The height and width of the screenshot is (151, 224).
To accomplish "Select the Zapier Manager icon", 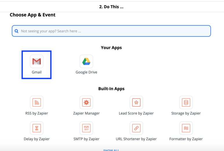I will (86, 103).
